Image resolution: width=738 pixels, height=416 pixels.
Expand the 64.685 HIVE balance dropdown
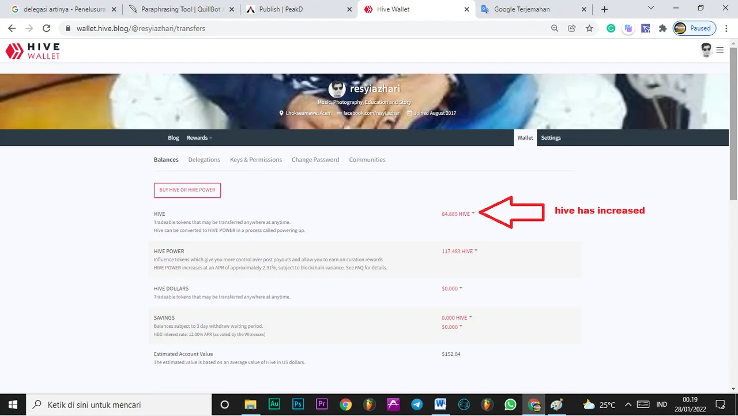[x=458, y=214]
